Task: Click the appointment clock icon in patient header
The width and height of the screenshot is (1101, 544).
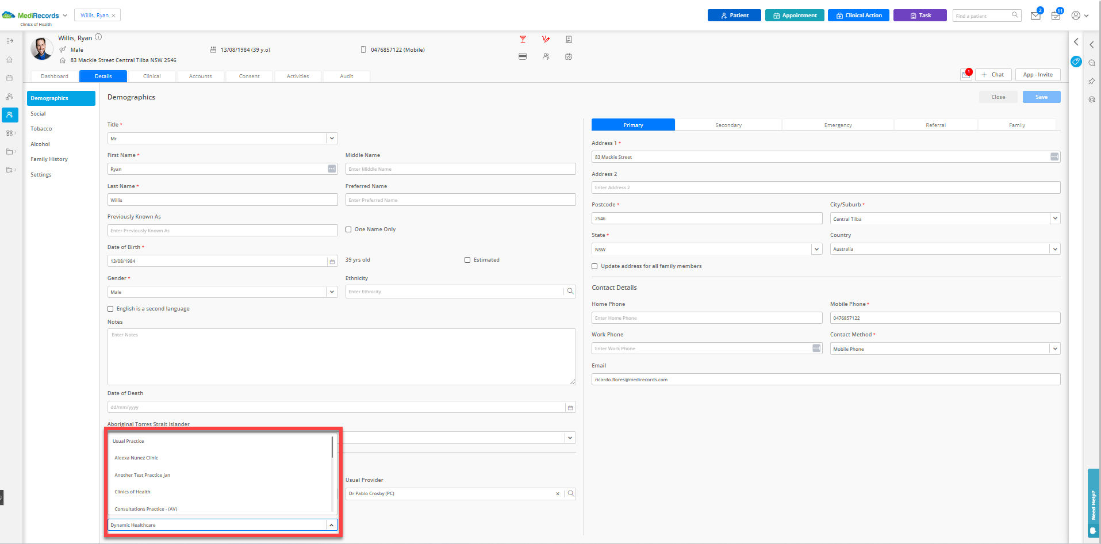Action: click(569, 56)
